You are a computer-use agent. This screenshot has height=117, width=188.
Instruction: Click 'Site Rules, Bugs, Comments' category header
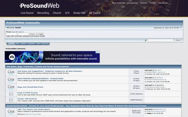[x=38, y=66]
